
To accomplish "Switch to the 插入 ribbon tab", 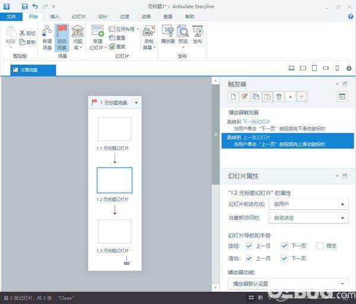I will tap(55, 17).
